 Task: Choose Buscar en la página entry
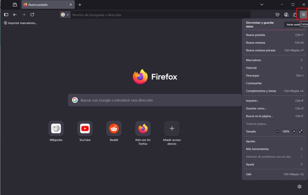pos(274,116)
